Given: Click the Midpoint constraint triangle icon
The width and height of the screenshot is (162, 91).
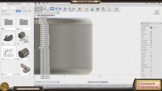Looking at the screenshot, I should (x=151, y=58).
